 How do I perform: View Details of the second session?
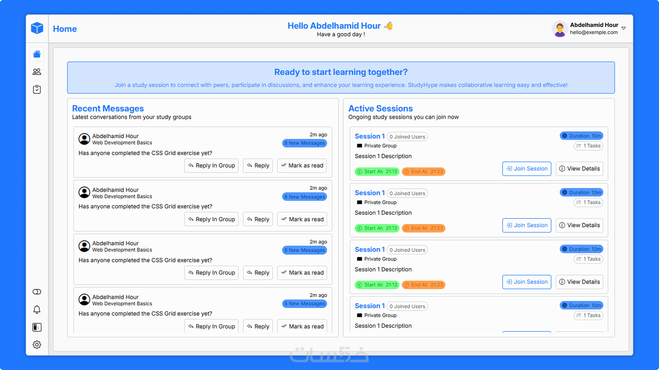click(x=579, y=225)
